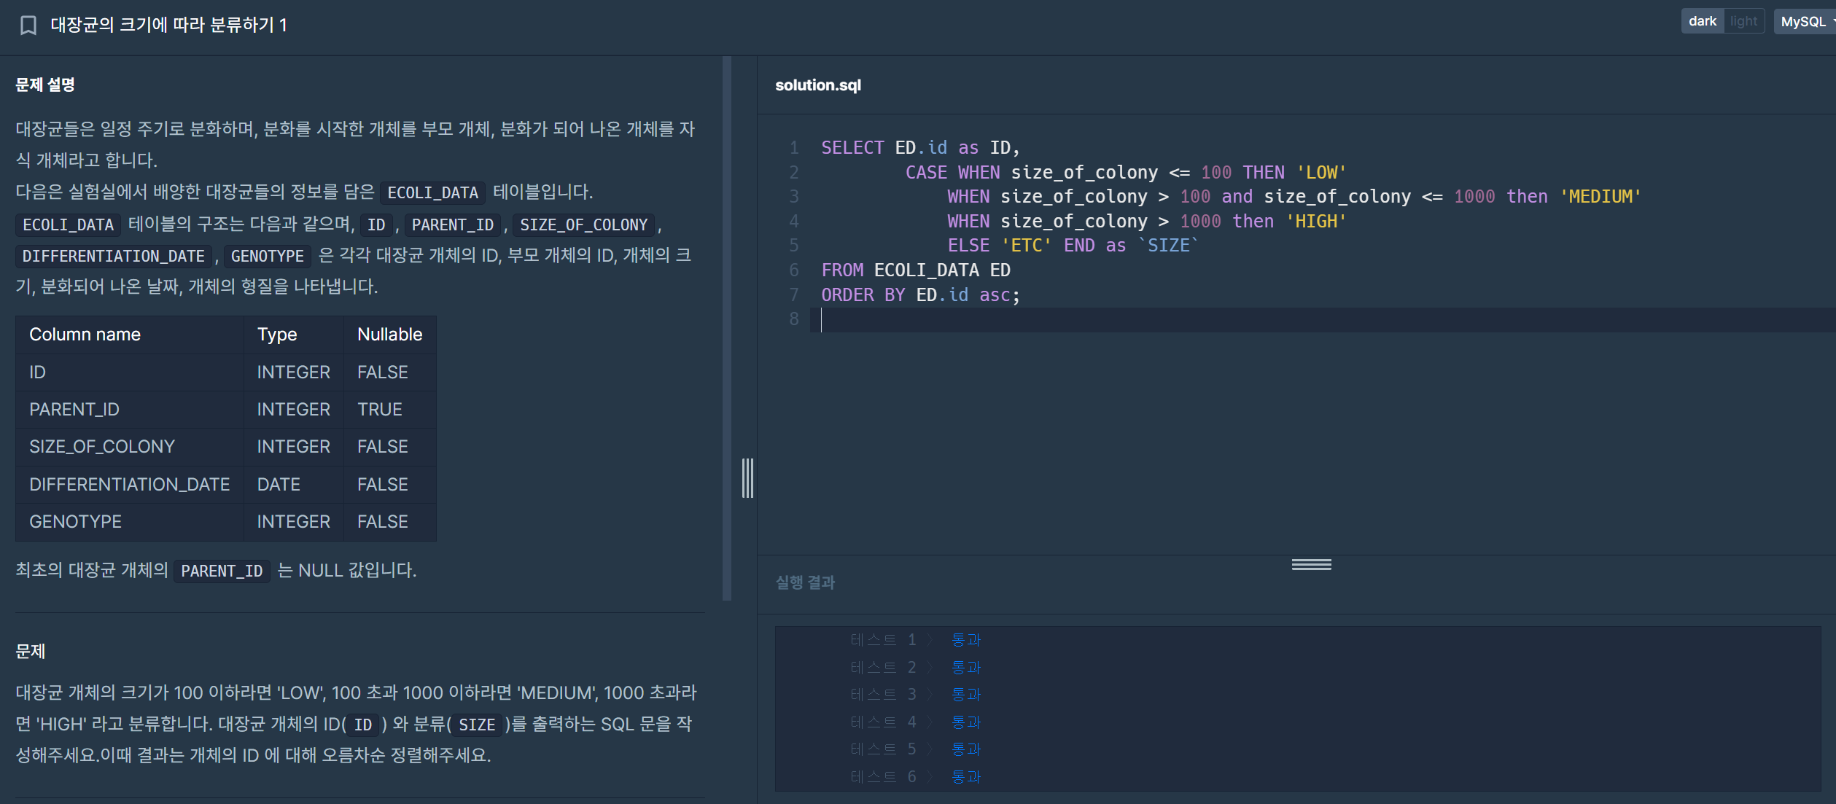Open the MySQL language dropdown
Image resolution: width=1836 pixels, height=804 pixels.
(x=1805, y=21)
